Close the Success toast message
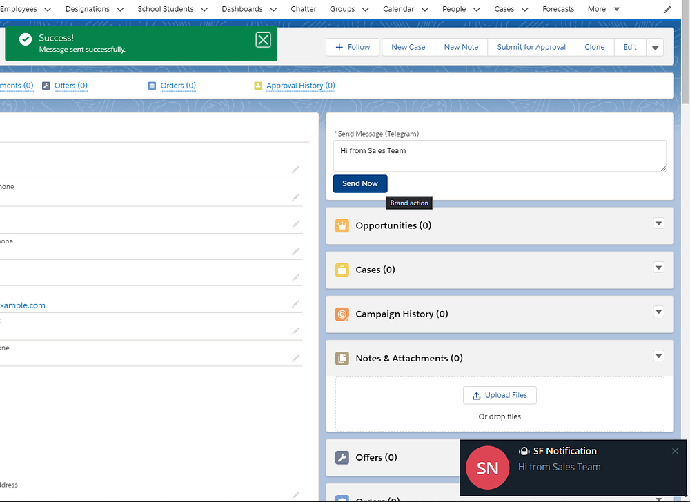 pos(263,40)
